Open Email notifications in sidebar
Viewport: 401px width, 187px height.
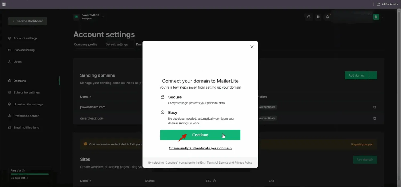pos(26,128)
